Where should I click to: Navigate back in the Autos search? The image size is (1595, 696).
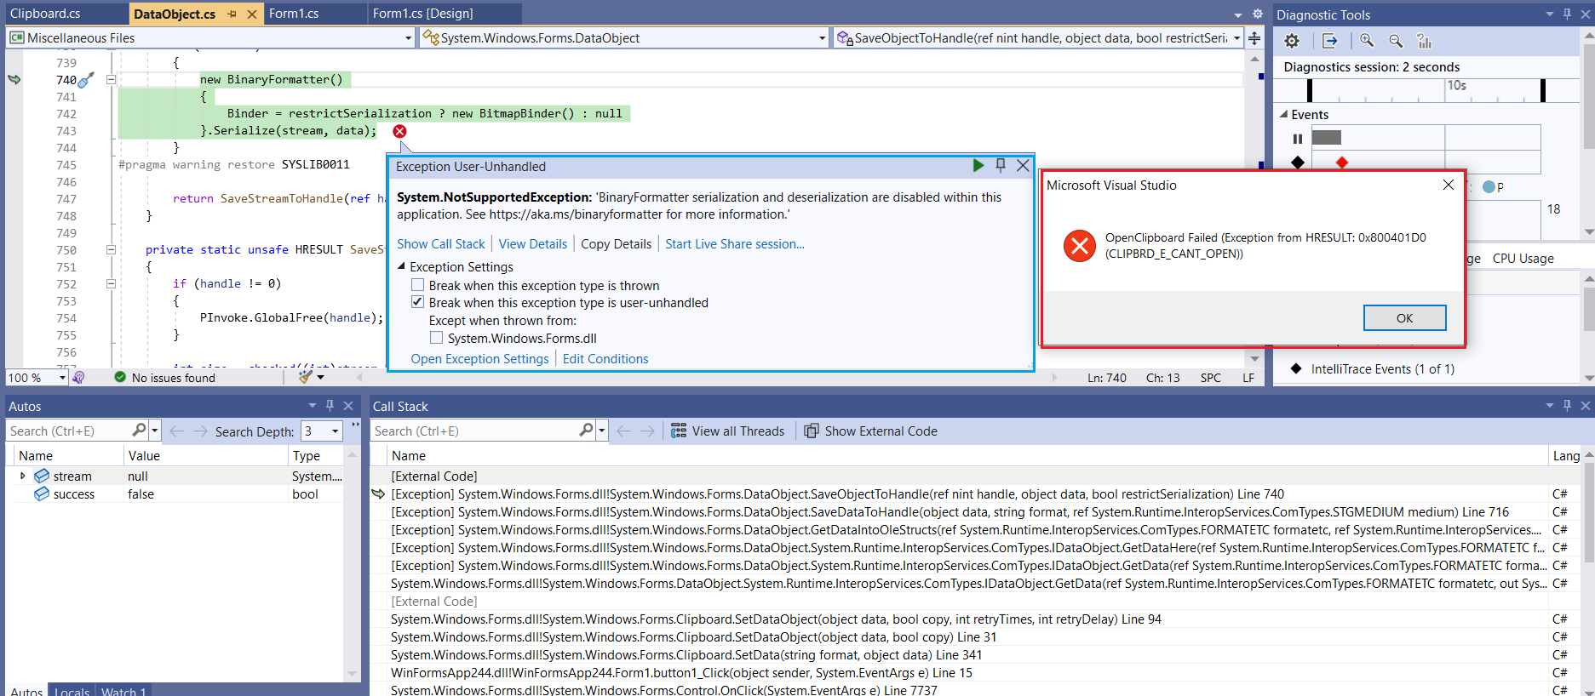[x=176, y=431]
